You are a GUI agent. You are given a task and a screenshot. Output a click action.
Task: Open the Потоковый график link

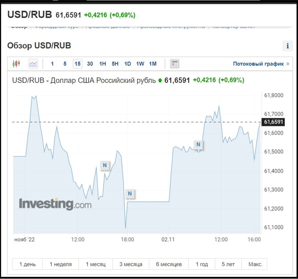click(x=261, y=64)
